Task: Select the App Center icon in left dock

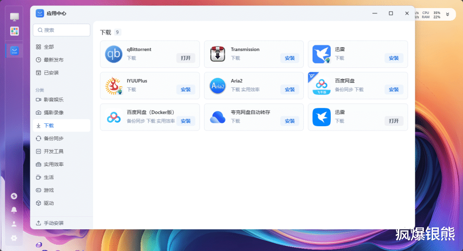Action: (14, 51)
